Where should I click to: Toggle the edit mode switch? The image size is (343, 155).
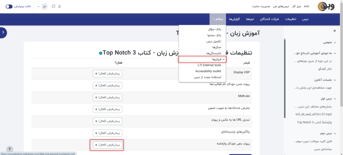coord(9,6)
